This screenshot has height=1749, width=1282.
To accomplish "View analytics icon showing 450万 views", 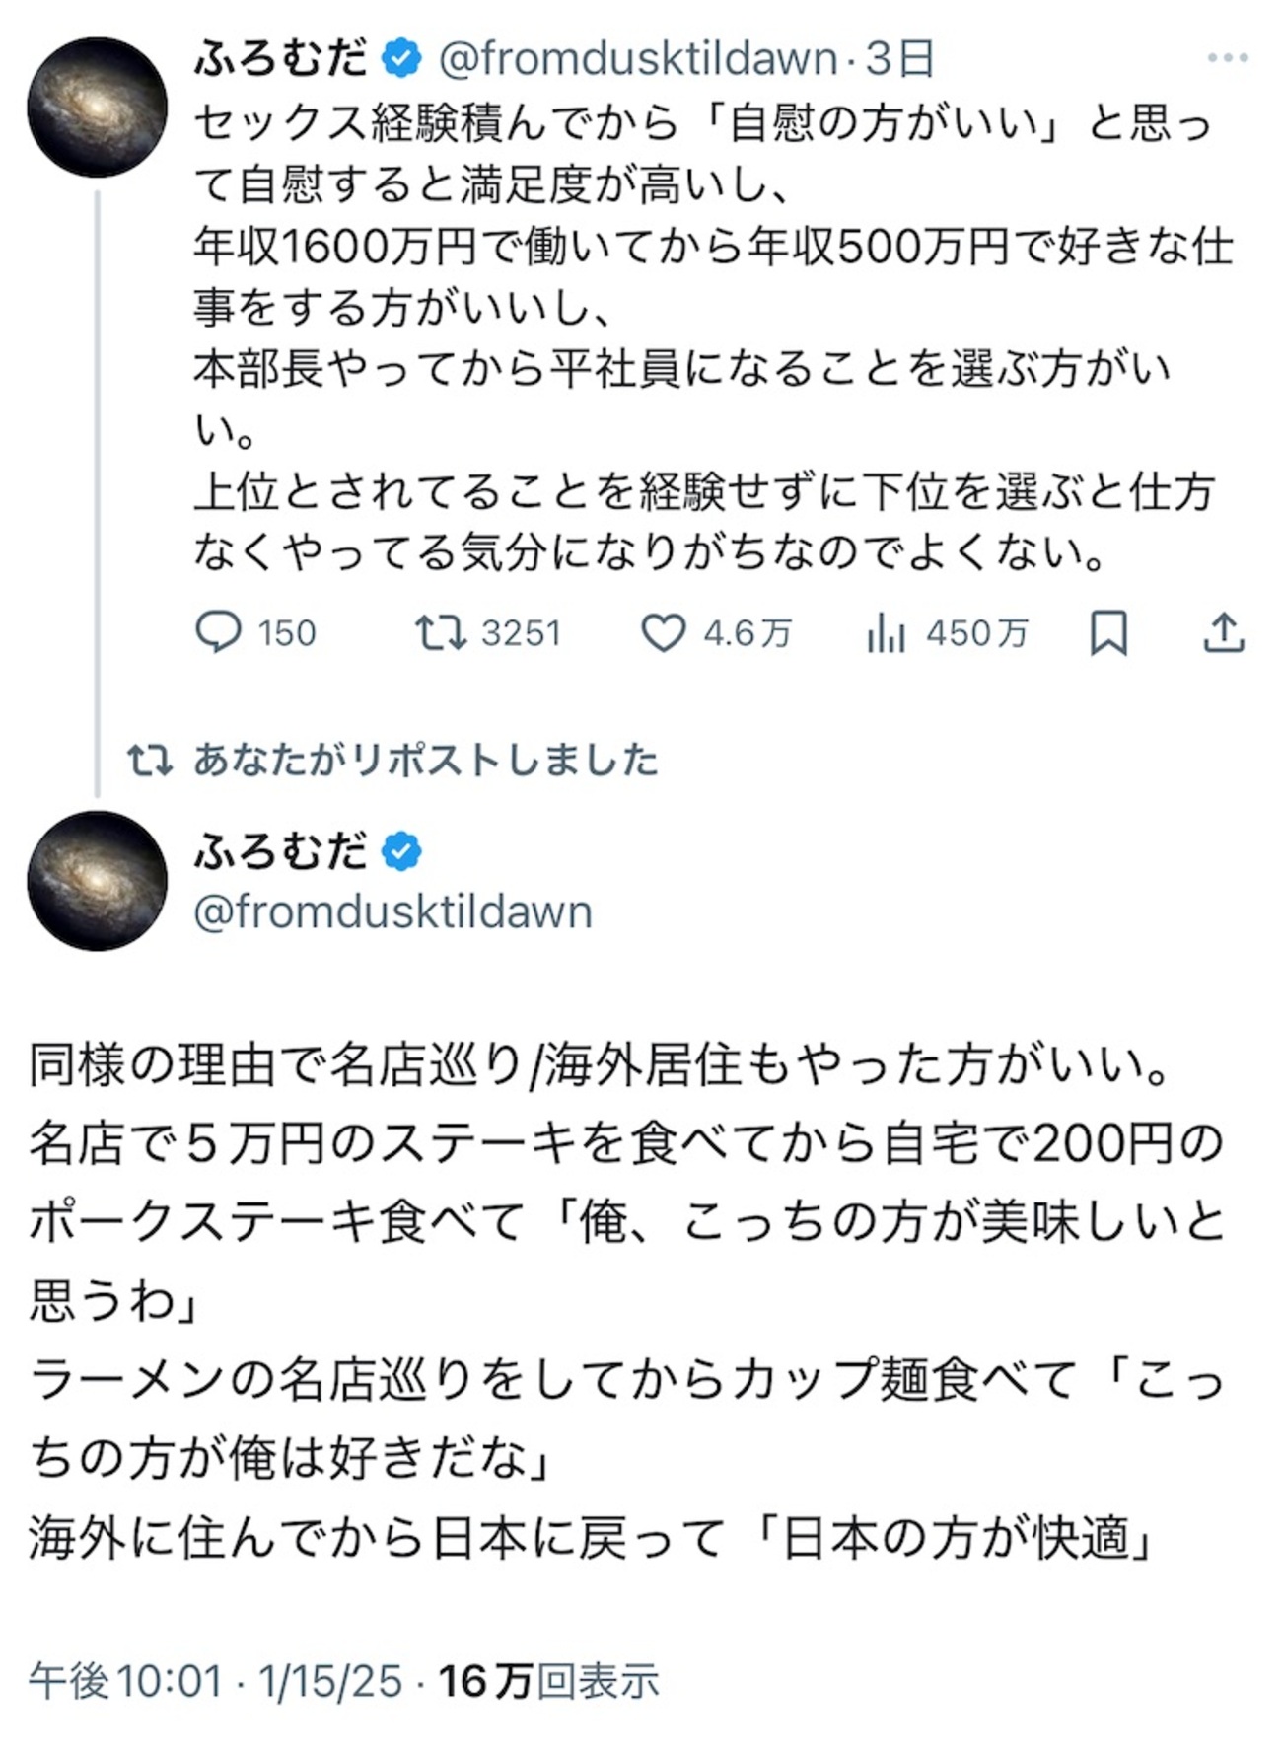I will [886, 632].
